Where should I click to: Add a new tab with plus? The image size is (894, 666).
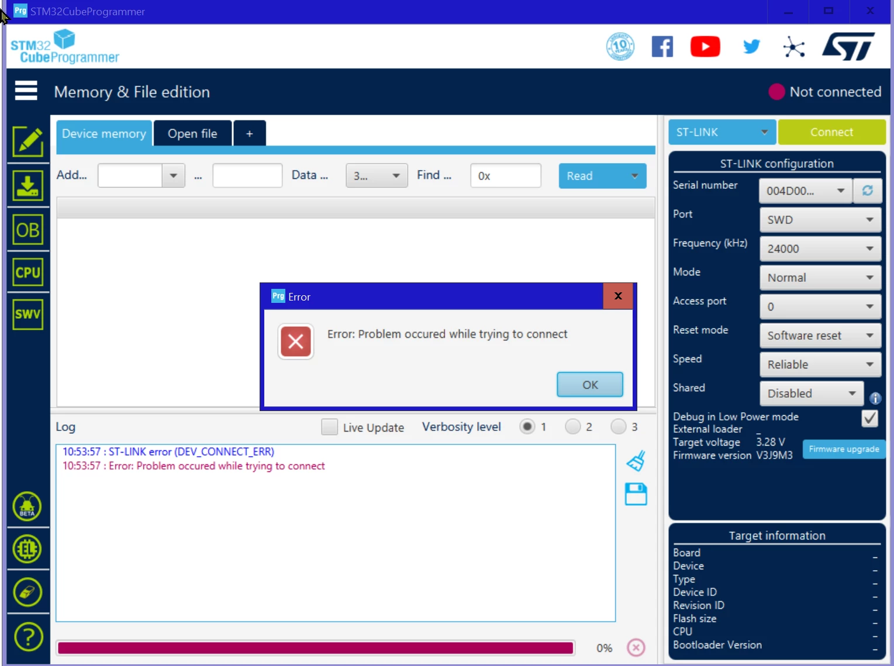pyautogui.click(x=250, y=133)
